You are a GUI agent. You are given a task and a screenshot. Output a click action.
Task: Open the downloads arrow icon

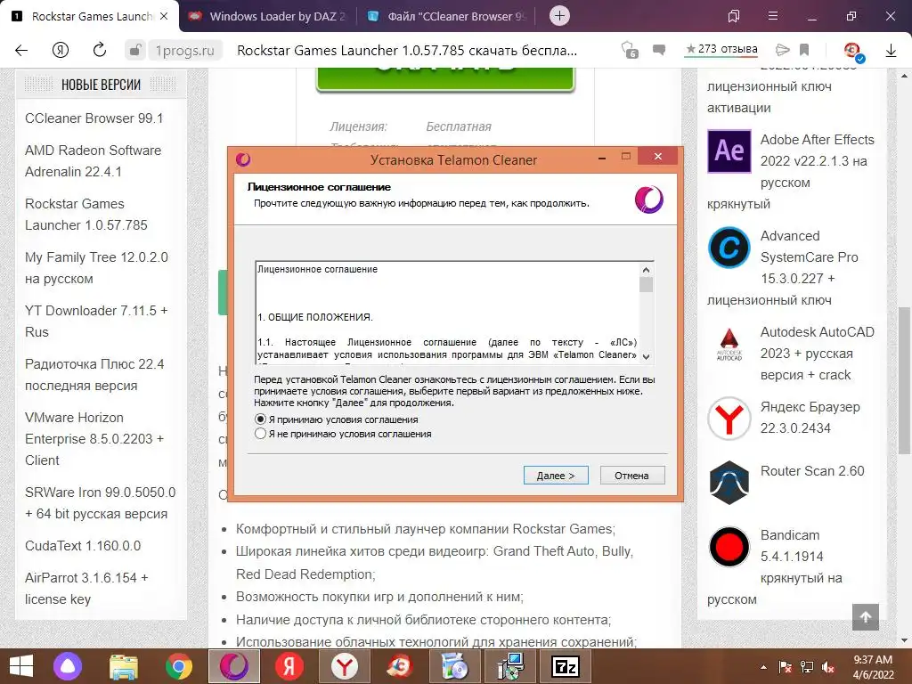[x=891, y=51]
